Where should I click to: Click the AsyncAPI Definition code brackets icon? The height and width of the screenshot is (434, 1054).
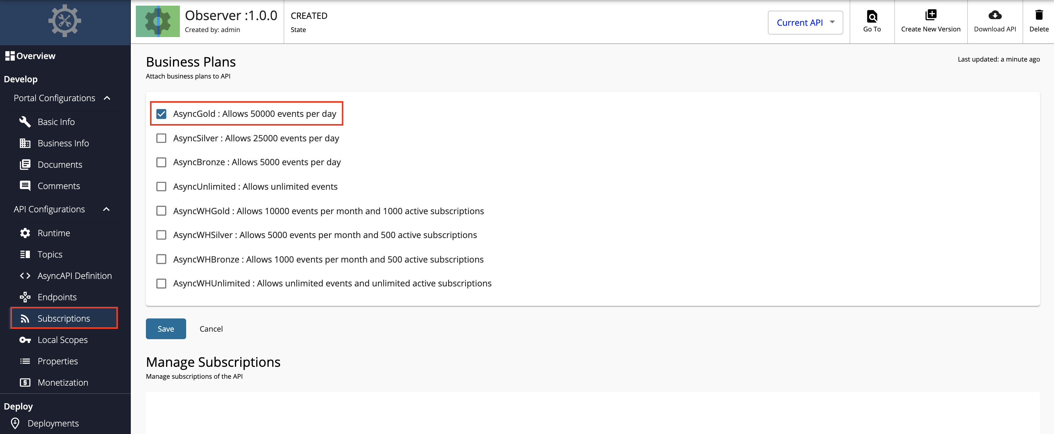point(25,276)
